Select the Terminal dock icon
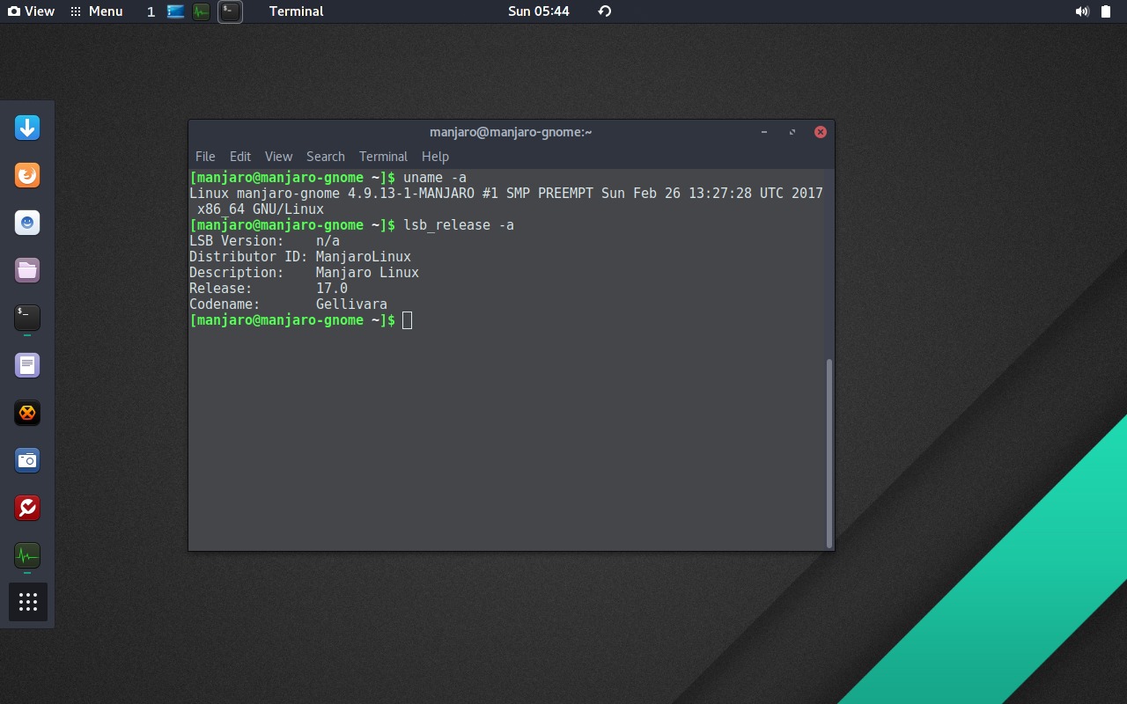 [x=26, y=318]
